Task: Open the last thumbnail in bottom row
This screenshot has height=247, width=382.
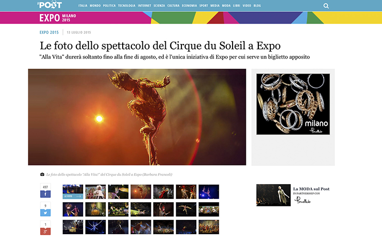Action: point(209,227)
